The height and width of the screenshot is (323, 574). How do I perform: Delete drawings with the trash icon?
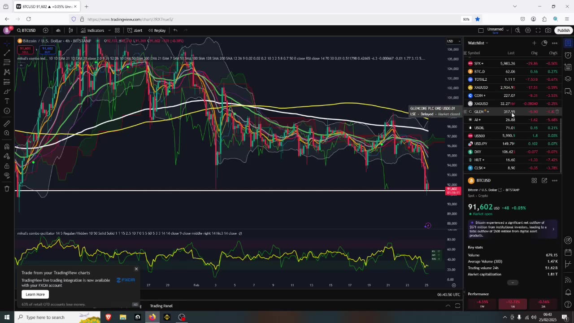point(7,188)
